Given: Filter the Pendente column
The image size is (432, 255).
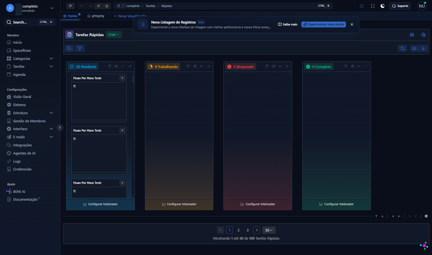Looking at the screenshot, I should pos(110,66).
